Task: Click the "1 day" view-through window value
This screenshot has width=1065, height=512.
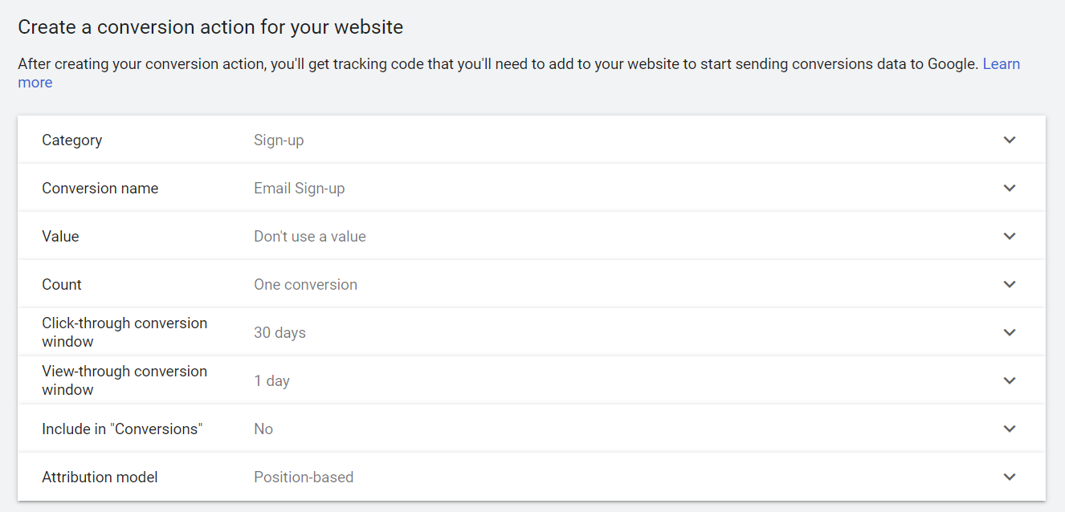Action: (x=272, y=380)
